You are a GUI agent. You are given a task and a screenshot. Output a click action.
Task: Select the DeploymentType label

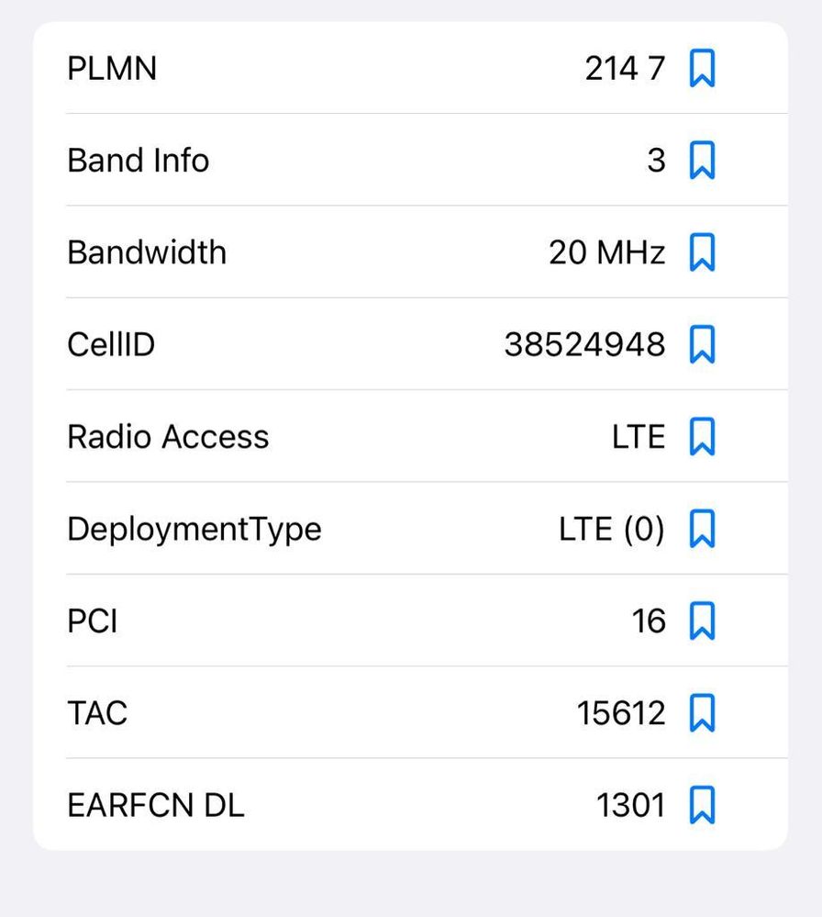tap(194, 530)
